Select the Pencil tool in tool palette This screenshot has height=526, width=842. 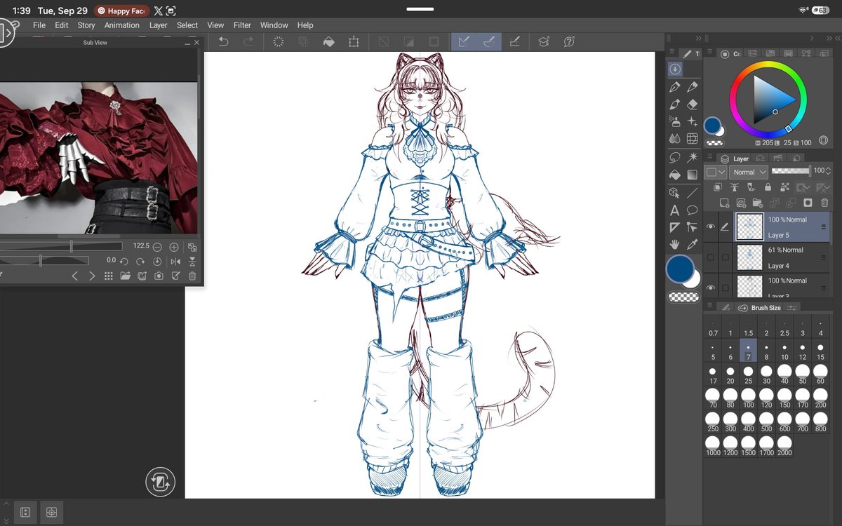click(x=693, y=87)
